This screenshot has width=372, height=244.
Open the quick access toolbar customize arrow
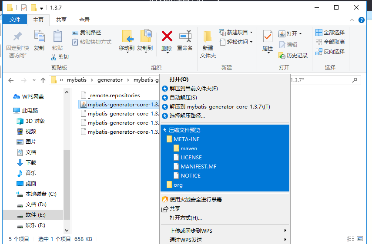click(x=41, y=8)
